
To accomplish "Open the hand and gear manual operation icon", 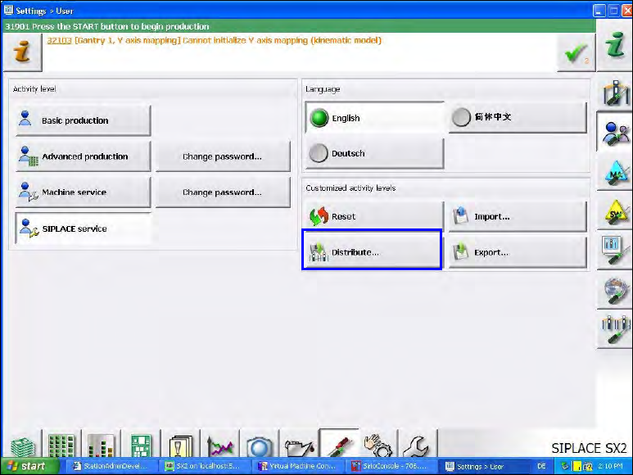I will coord(378,445).
